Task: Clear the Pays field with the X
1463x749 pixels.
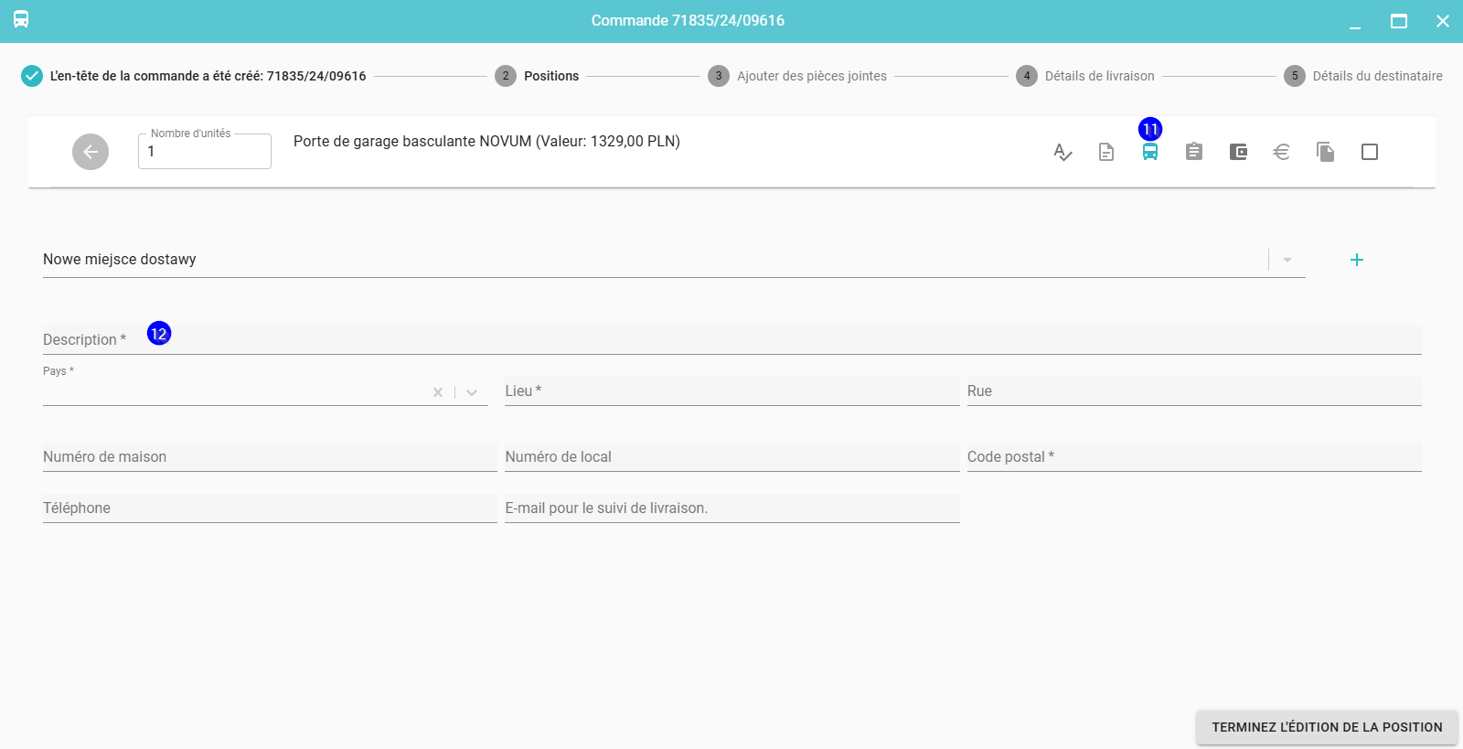Action: tap(438, 392)
